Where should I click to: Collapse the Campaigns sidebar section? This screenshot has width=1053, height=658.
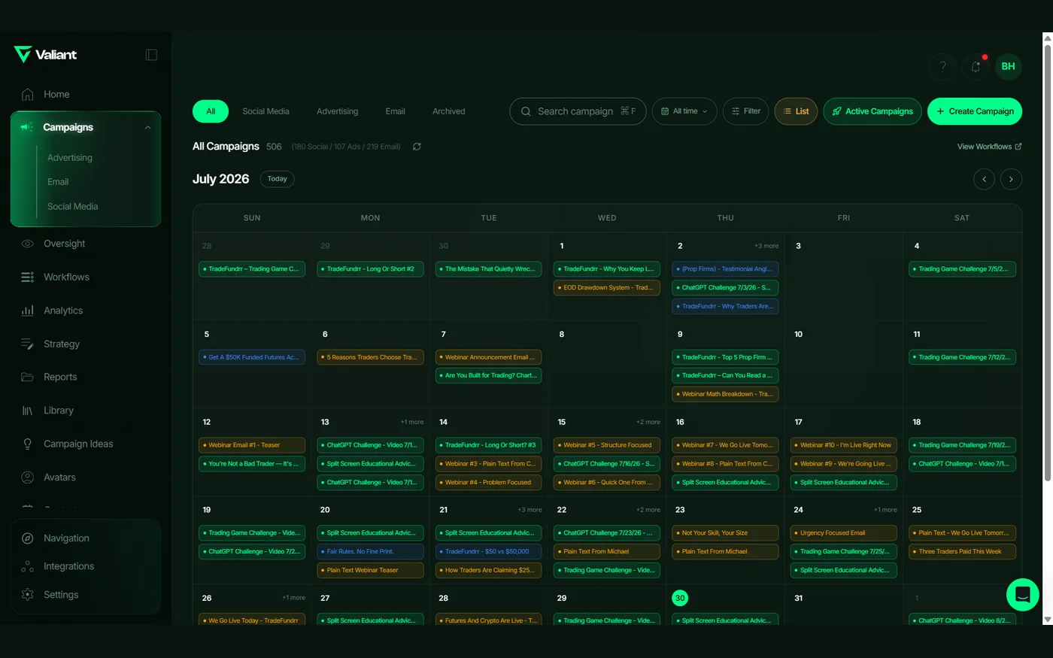coord(147,128)
